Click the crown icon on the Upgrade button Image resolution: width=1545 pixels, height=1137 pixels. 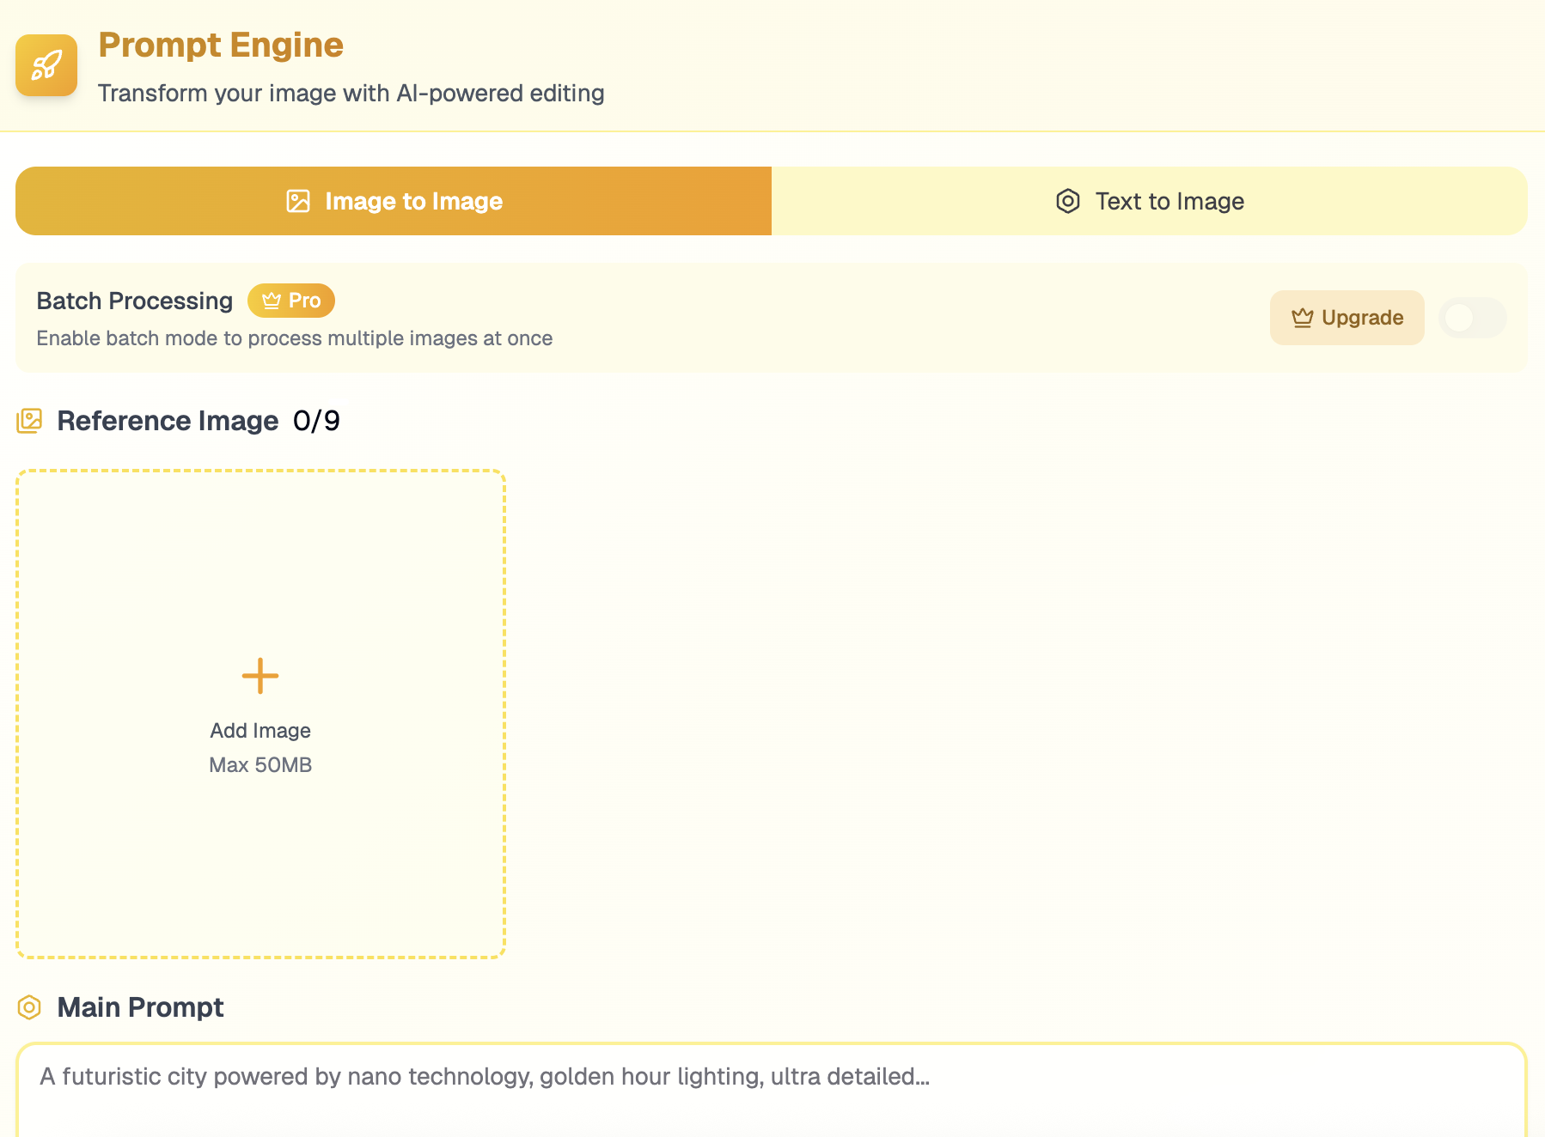(1302, 318)
